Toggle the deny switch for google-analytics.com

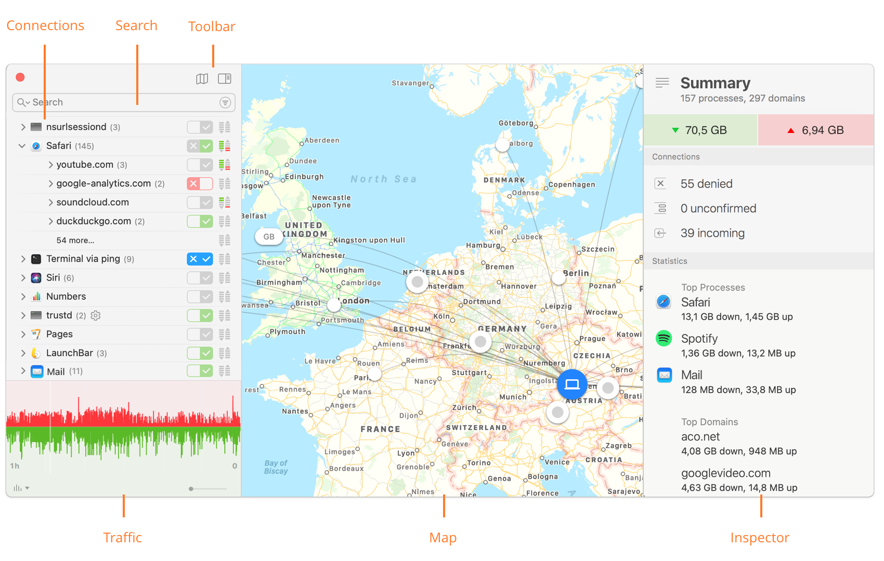click(200, 183)
